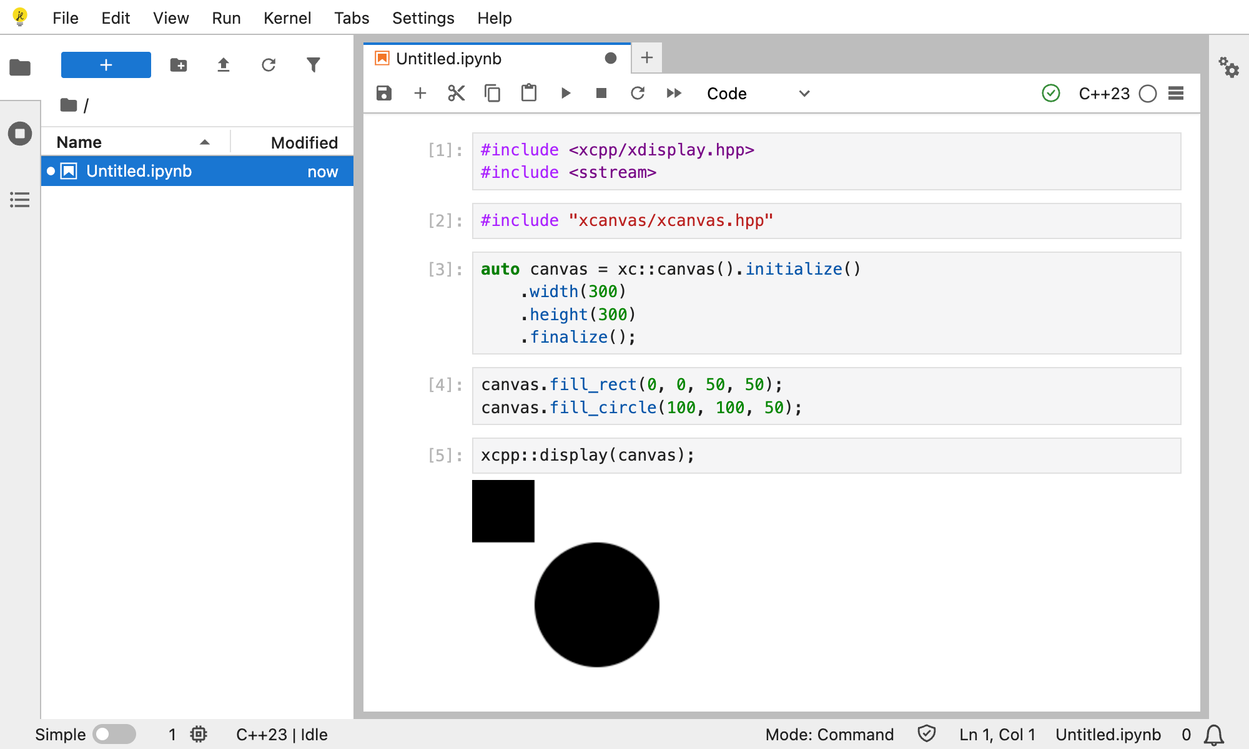Open the Tabs menu

[352, 18]
